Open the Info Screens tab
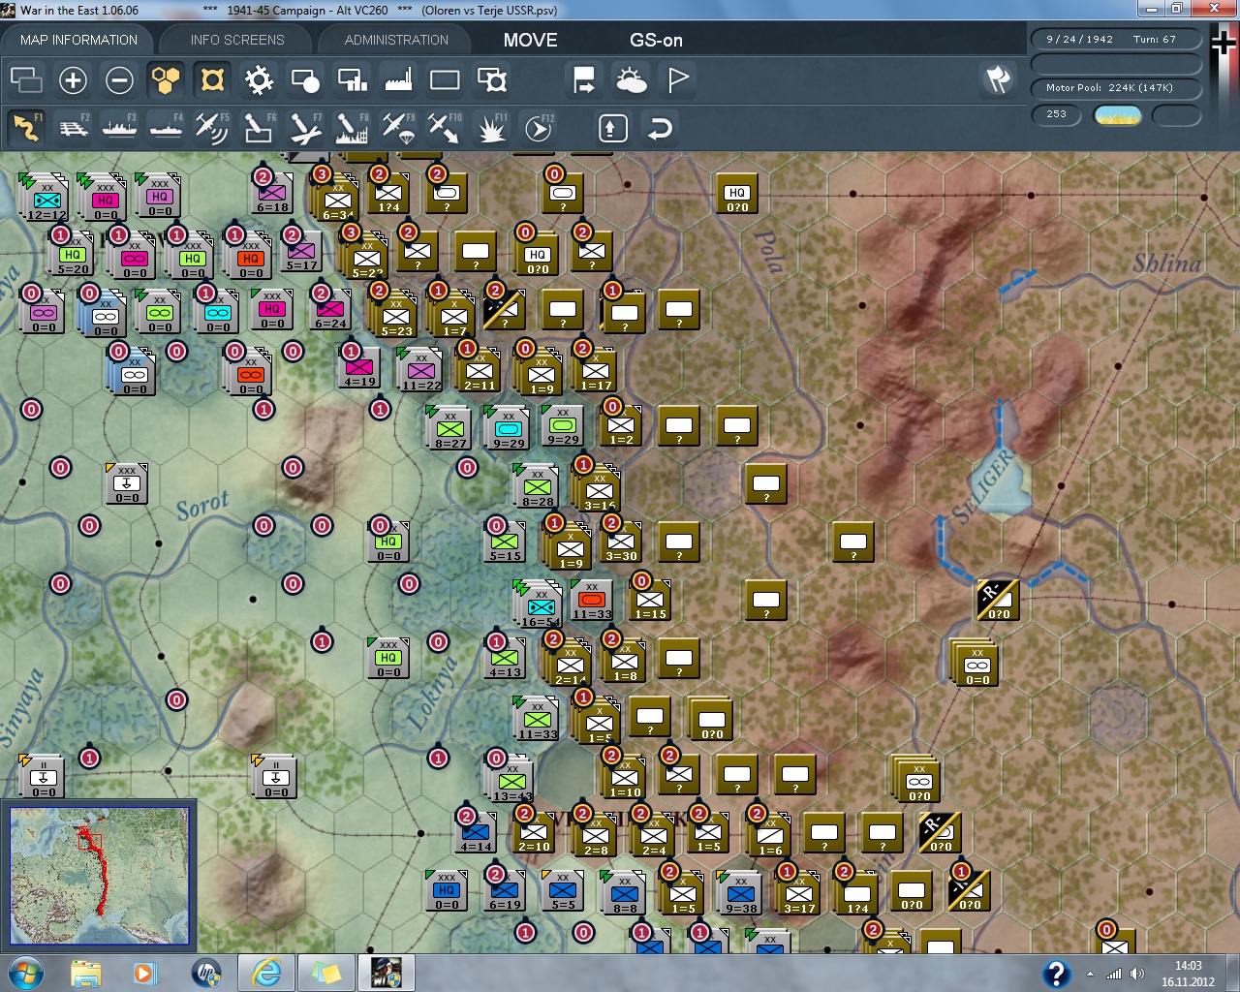 (237, 40)
